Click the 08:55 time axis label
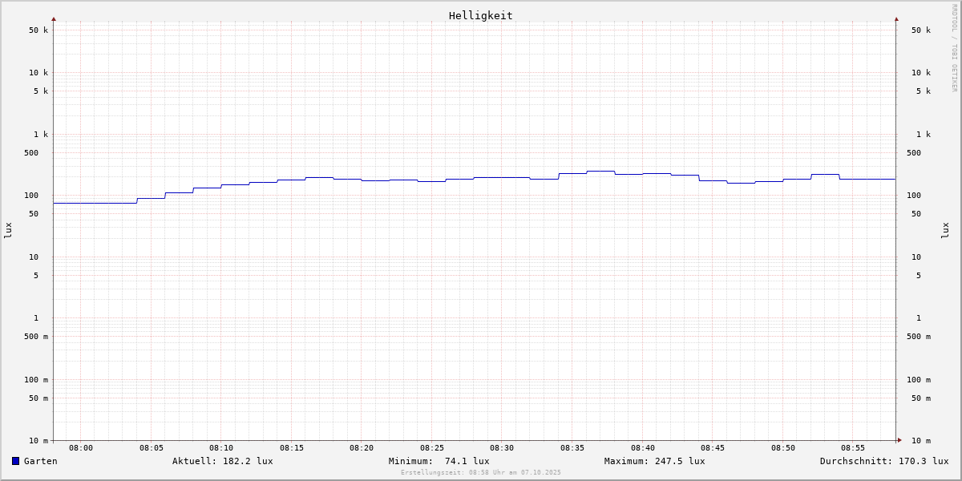The image size is (962, 481). 853,448
